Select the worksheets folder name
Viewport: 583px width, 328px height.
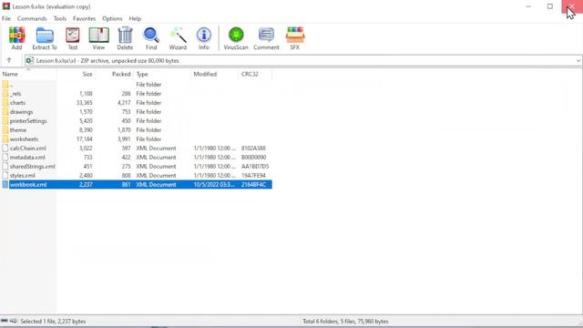coord(25,139)
